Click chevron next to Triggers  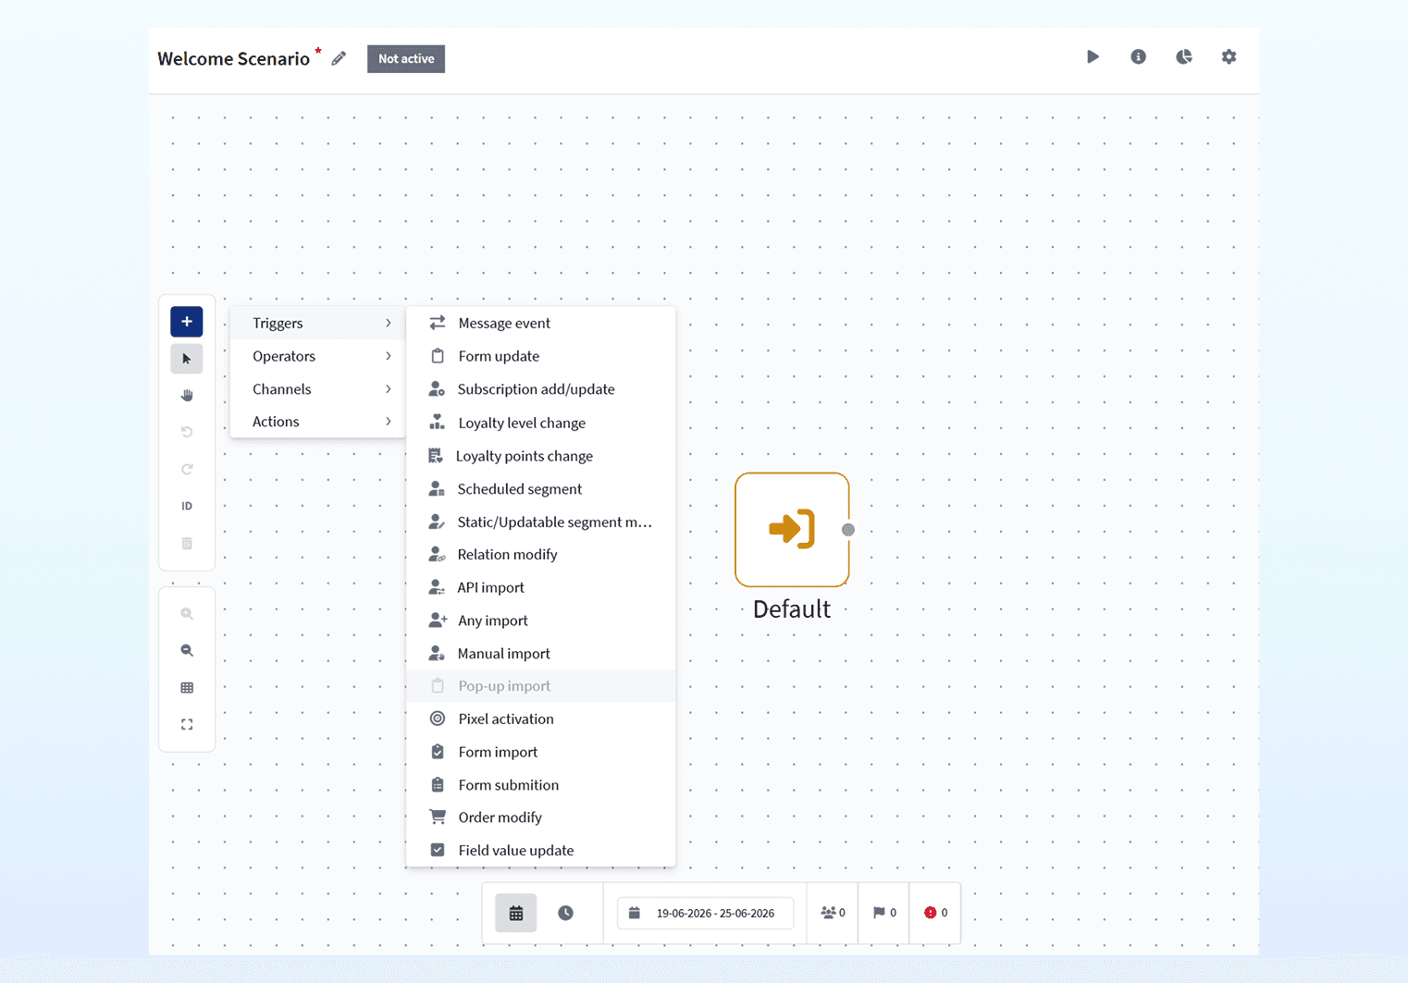(x=389, y=323)
